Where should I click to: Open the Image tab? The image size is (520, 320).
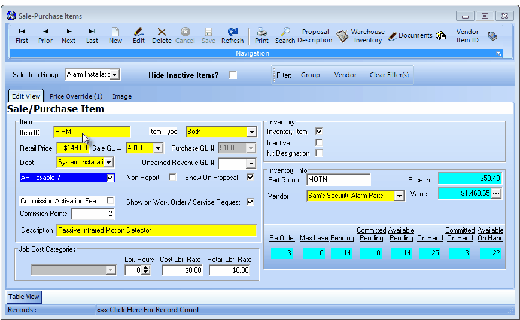122,96
